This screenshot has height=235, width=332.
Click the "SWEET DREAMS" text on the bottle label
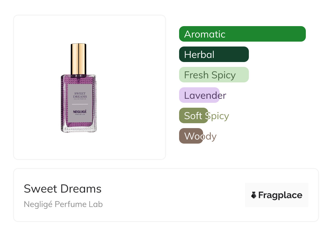[80, 95]
